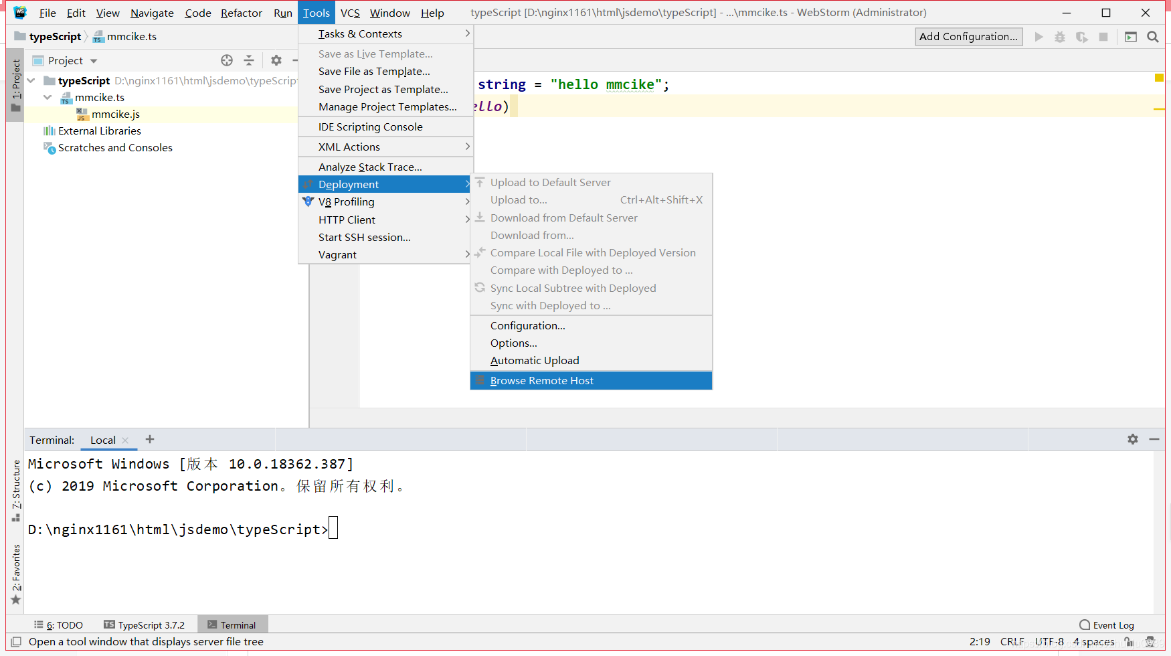Click into the terminal command prompt
This screenshot has height=656, width=1171.
click(333, 528)
